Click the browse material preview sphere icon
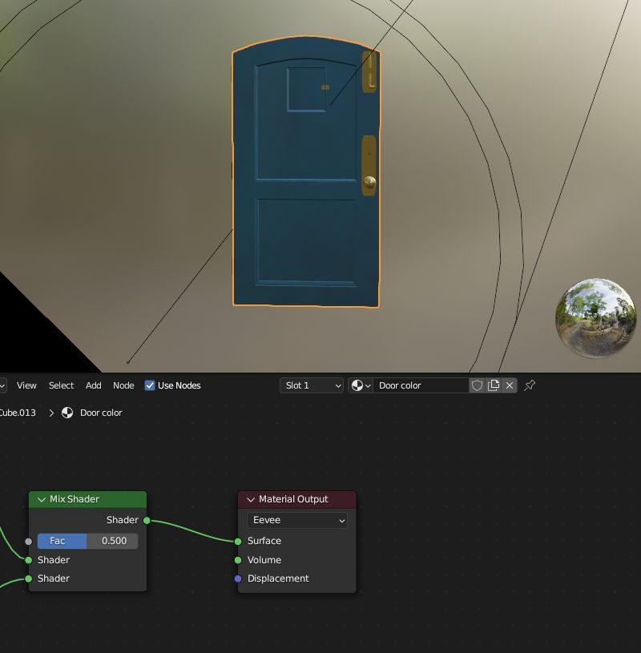This screenshot has width=641, height=653. (357, 385)
